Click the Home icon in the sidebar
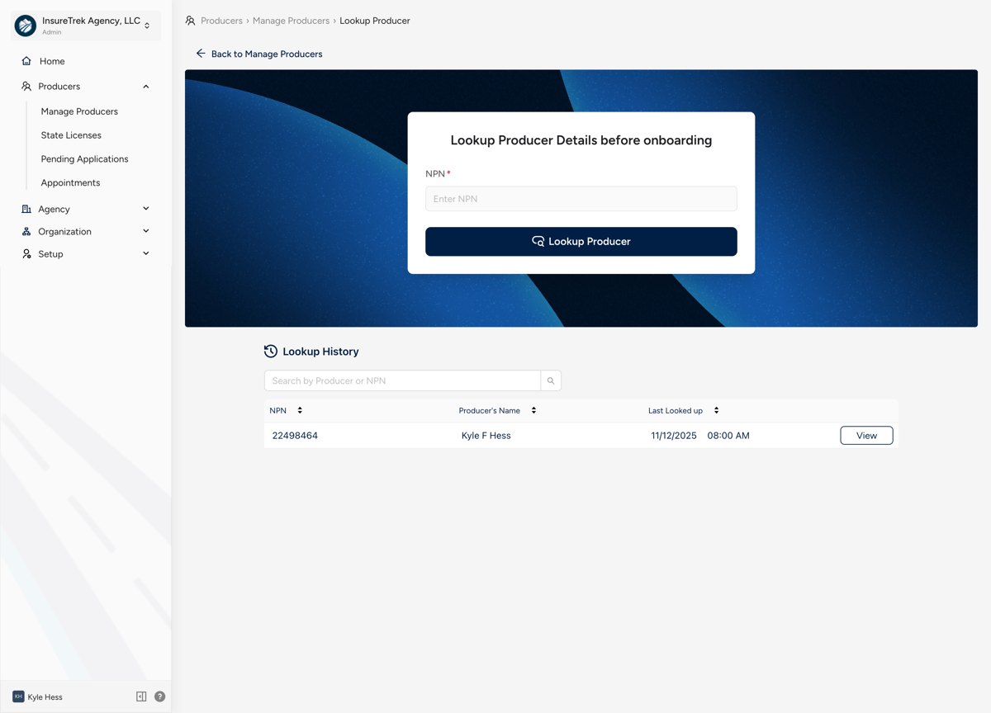The image size is (991, 713). tap(26, 60)
